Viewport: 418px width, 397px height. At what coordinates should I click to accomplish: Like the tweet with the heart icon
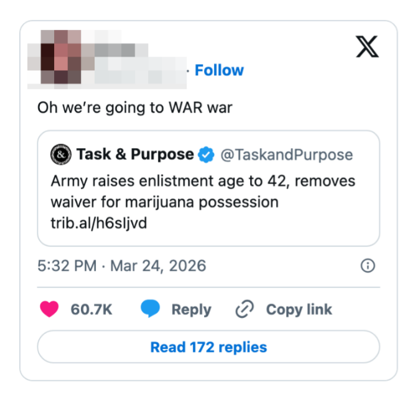[49, 309]
